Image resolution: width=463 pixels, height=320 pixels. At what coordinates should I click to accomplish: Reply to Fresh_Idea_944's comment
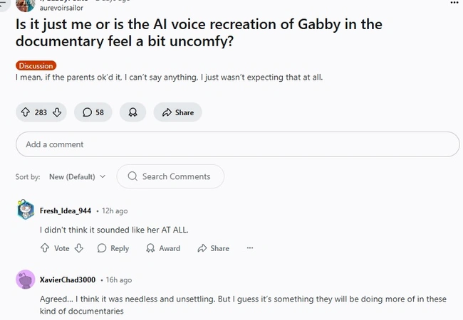[x=113, y=248]
